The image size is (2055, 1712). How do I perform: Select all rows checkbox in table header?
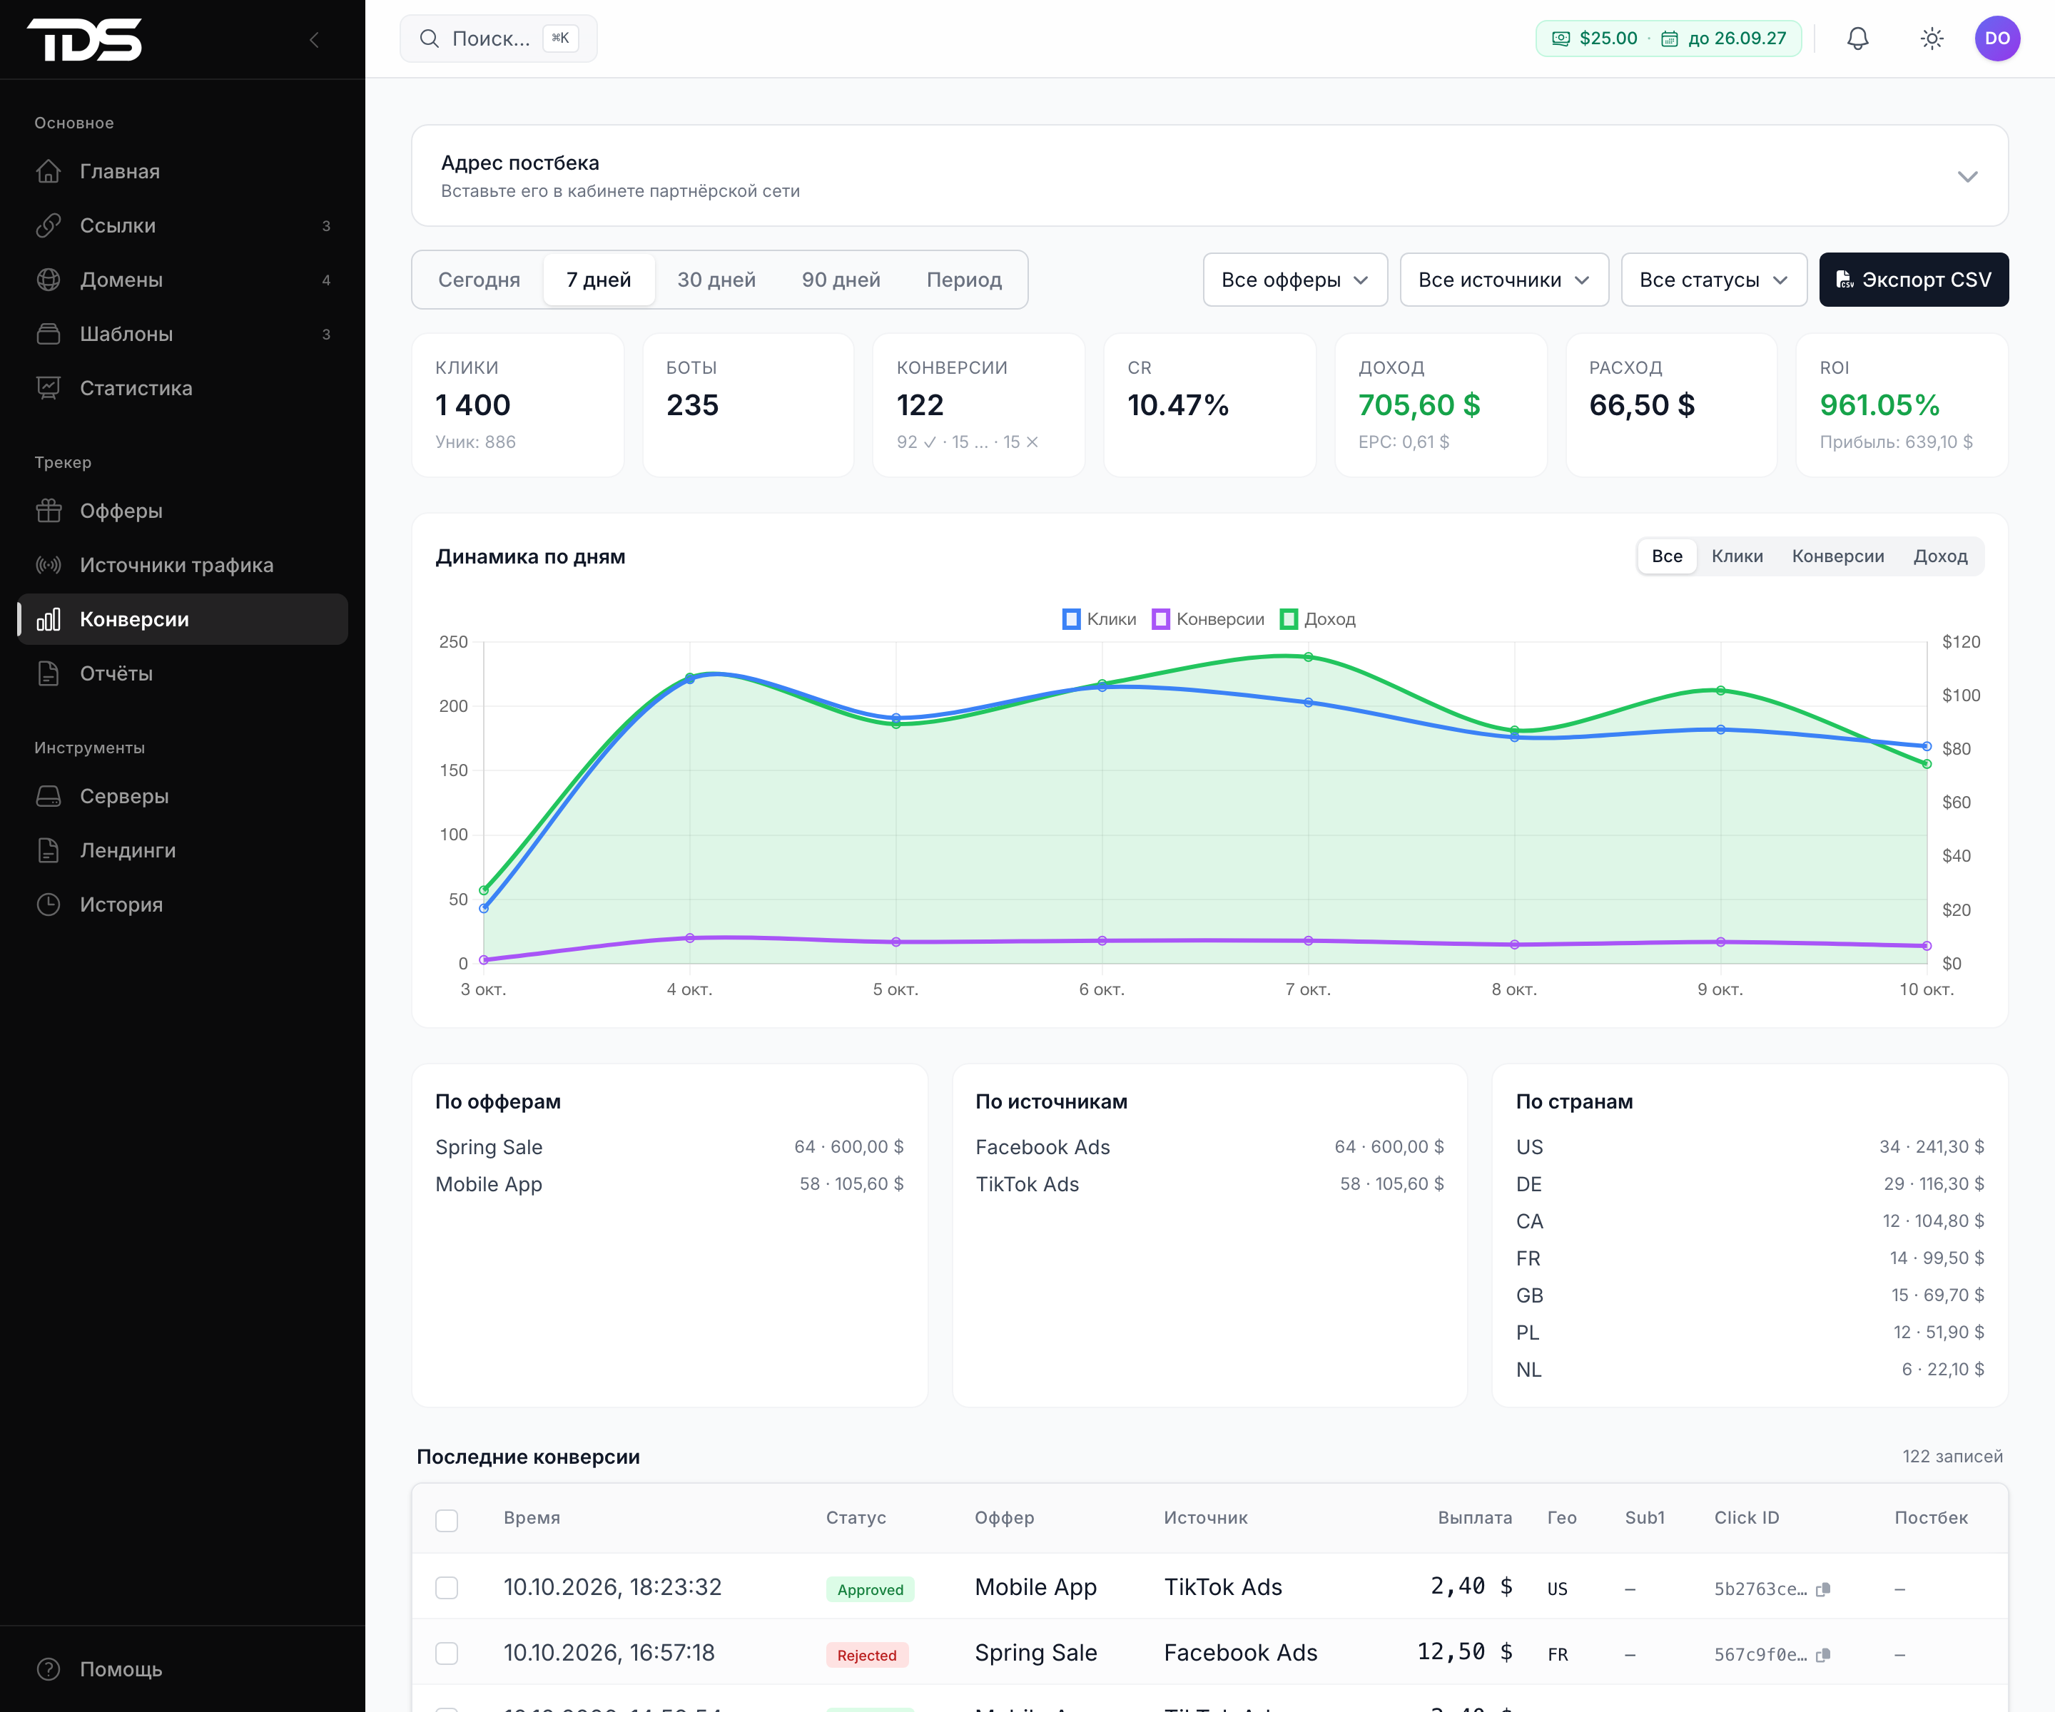coord(446,1519)
